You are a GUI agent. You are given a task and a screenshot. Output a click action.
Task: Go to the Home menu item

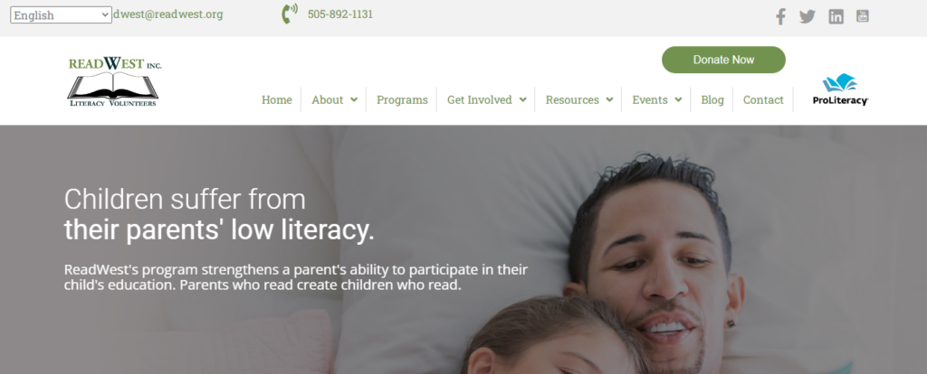[x=277, y=99]
